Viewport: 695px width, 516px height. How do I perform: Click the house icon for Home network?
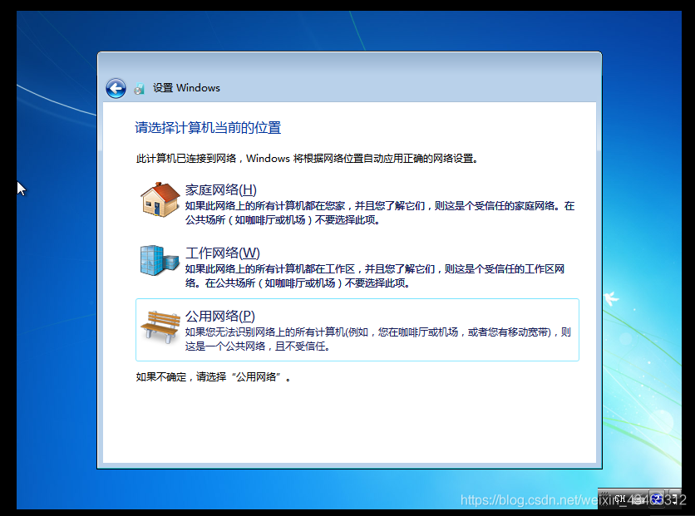pos(160,199)
